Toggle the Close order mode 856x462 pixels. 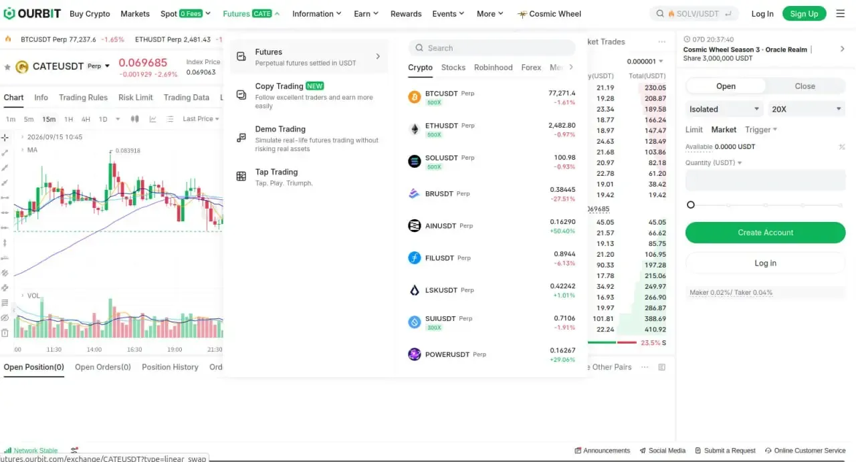click(805, 86)
